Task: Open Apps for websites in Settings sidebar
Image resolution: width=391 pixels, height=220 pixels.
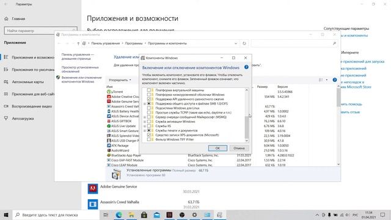Action: coord(27,94)
